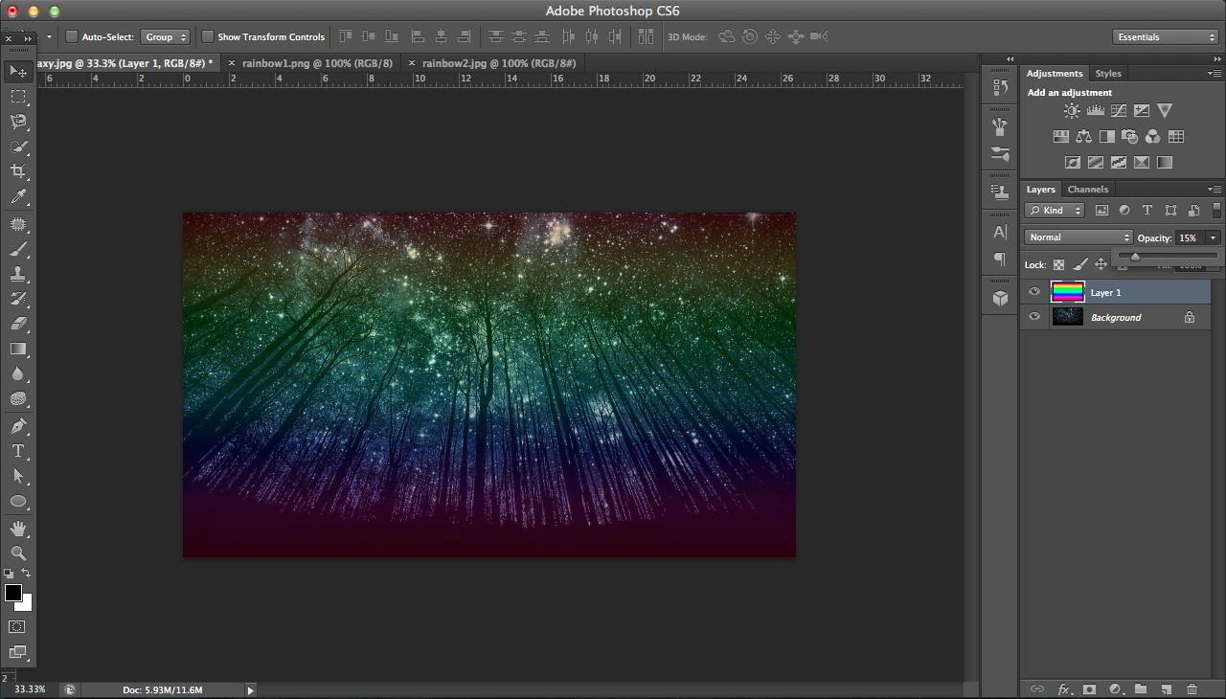Toggle the layer filtering switch

point(1217,210)
